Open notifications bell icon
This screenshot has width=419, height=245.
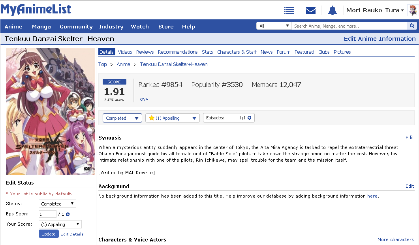(x=333, y=11)
